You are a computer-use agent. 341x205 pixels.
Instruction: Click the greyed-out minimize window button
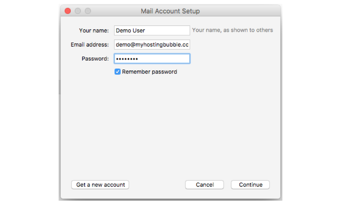click(x=78, y=11)
